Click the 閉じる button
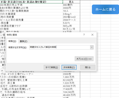The image size is (119, 98). 88,67
